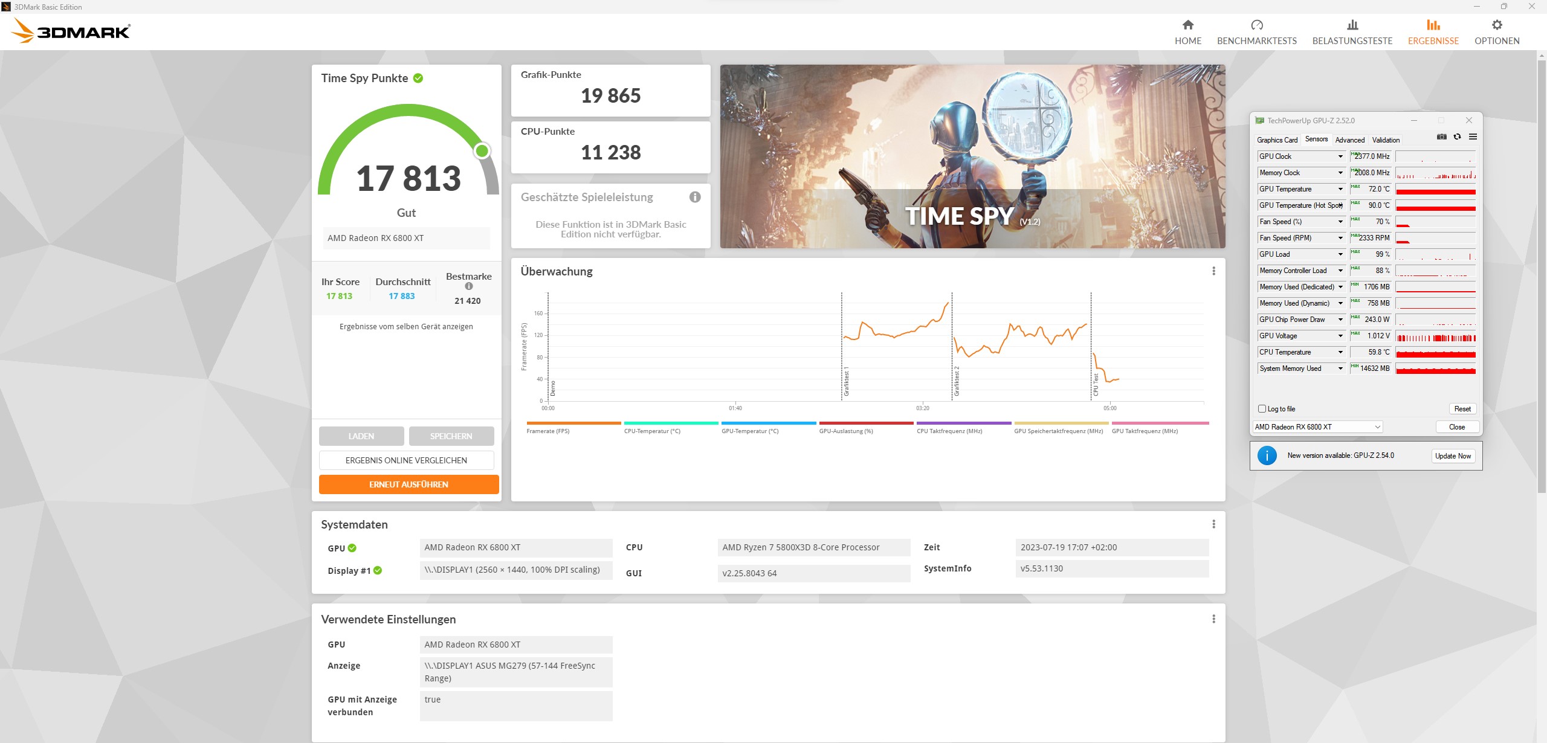Take a screenshot in GPU-Z

[x=1441, y=137]
